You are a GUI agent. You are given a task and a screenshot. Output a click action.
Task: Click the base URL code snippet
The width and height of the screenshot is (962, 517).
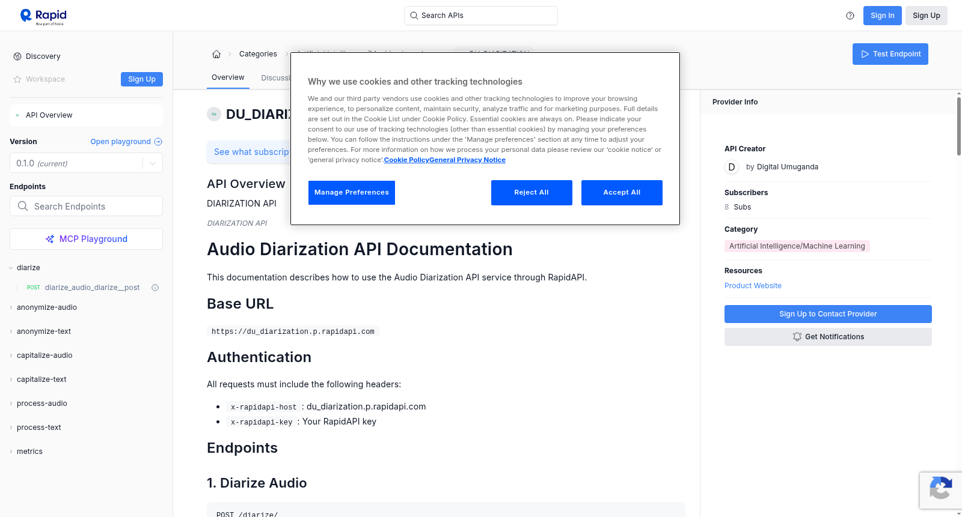[x=293, y=331]
